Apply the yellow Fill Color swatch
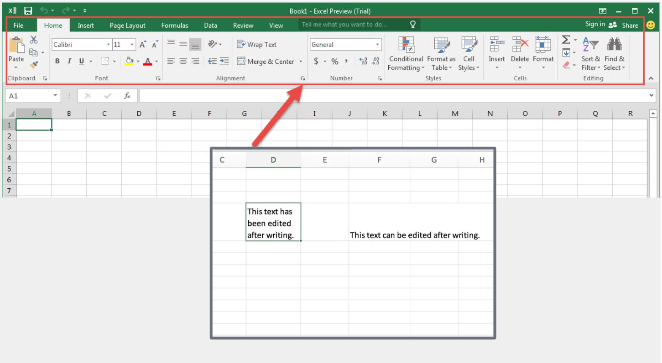 pyautogui.click(x=129, y=61)
